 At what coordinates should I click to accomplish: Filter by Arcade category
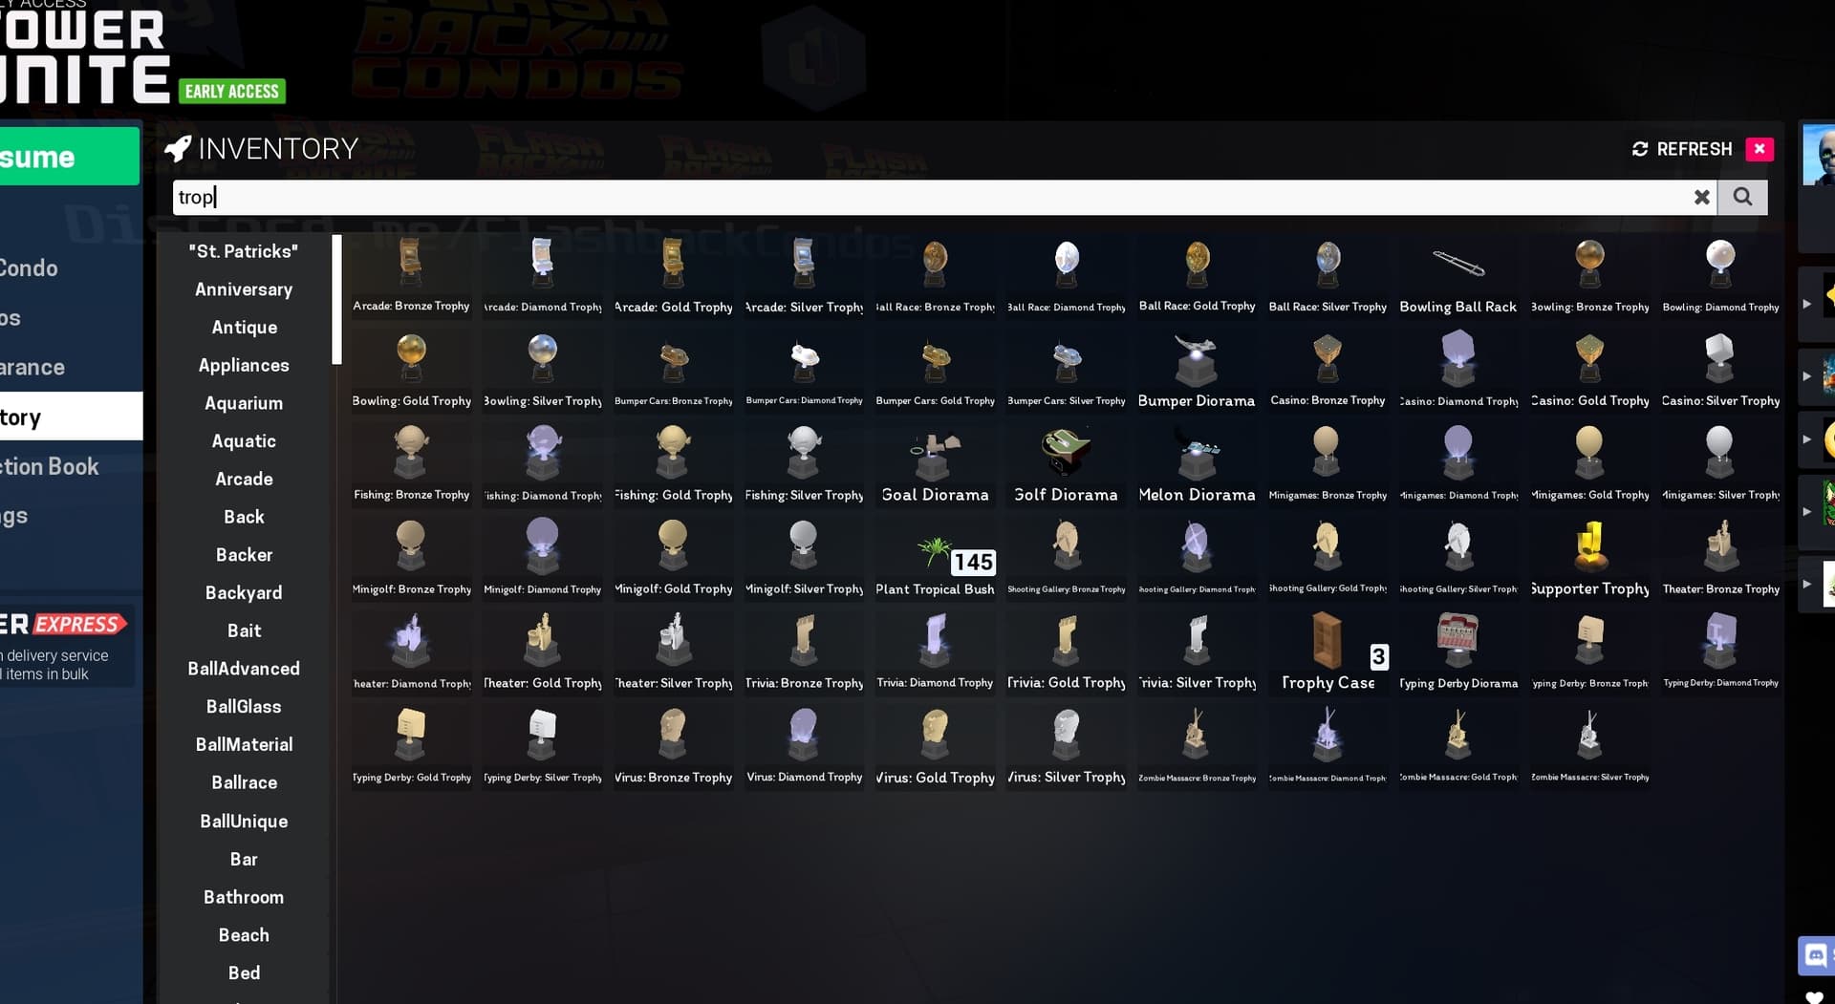[244, 479]
